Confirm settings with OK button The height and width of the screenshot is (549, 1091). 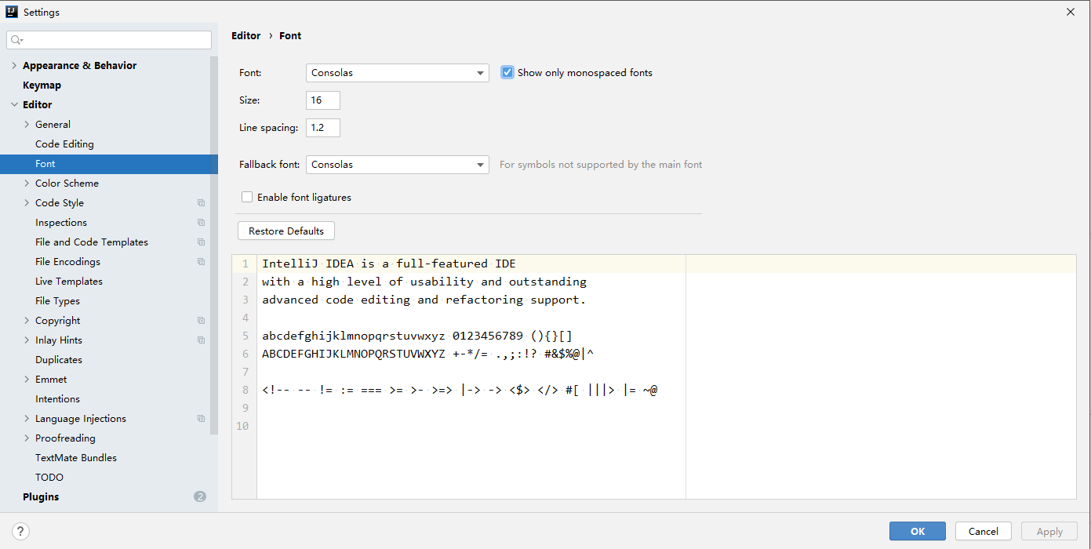918,531
